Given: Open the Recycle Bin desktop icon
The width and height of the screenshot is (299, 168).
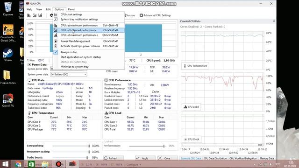Looking at the screenshot, I should [x=8, y=9].
